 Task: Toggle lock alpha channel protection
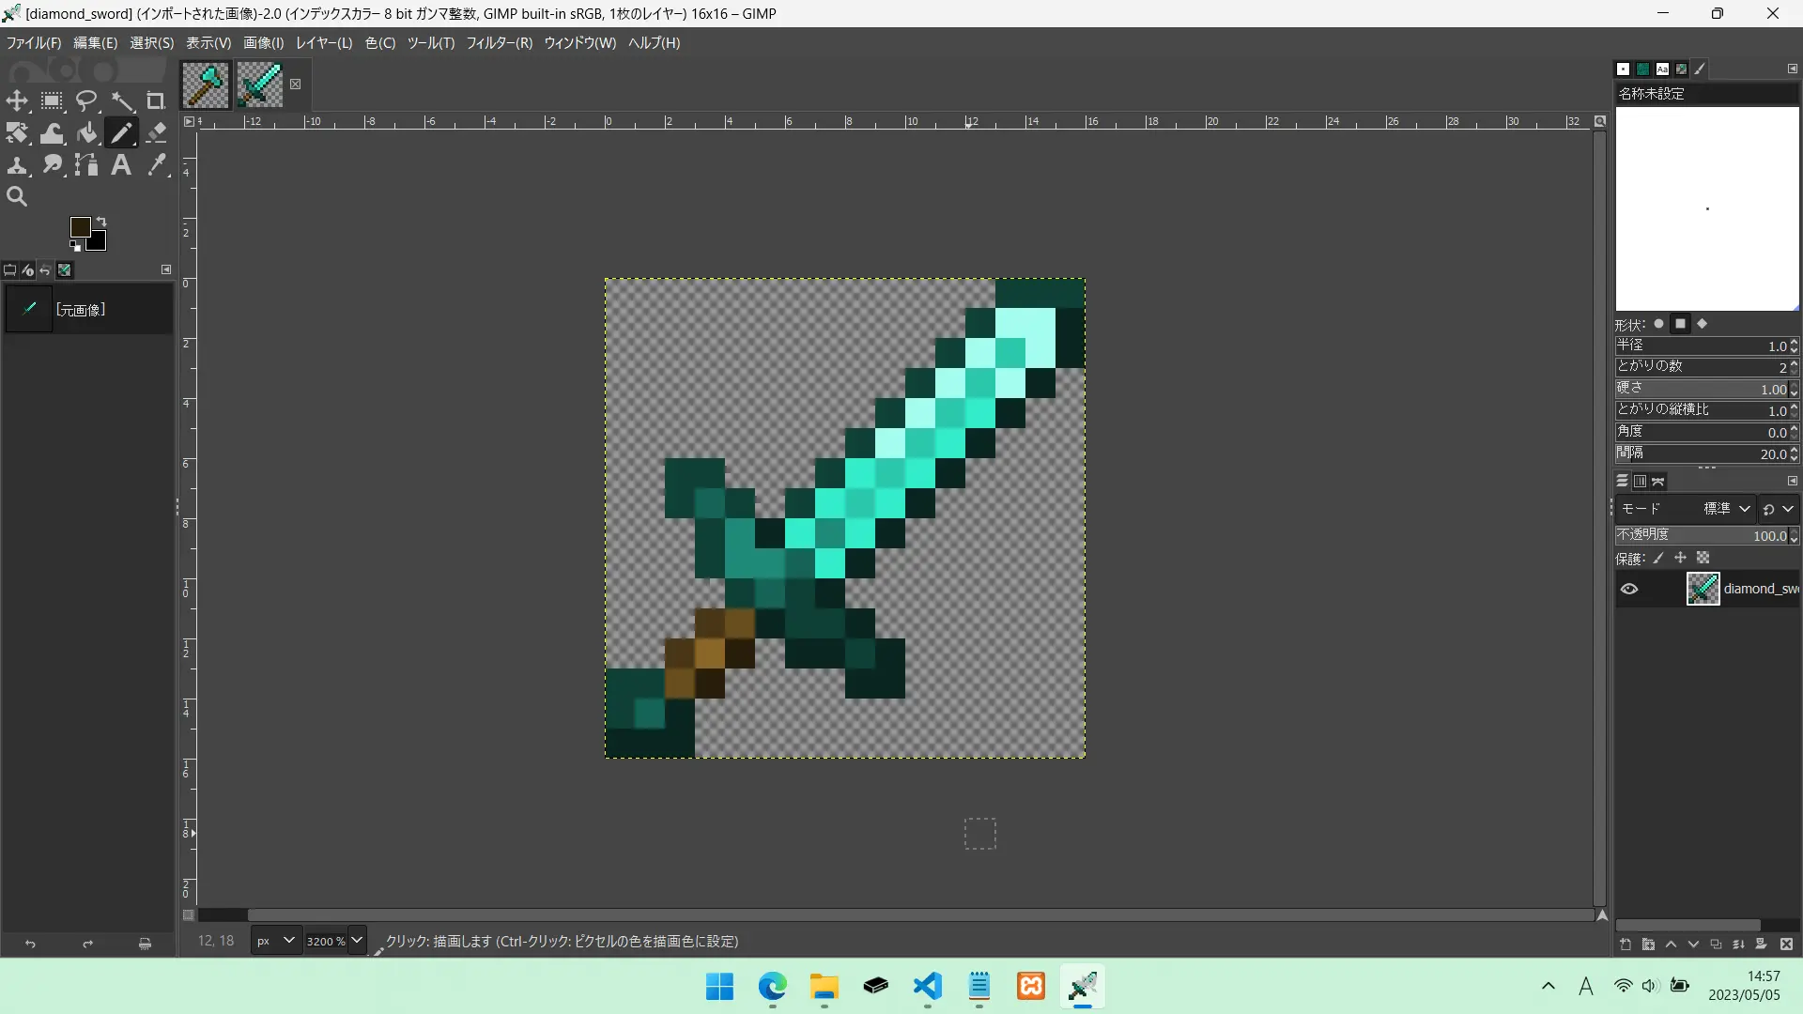tap(1703, 559)
